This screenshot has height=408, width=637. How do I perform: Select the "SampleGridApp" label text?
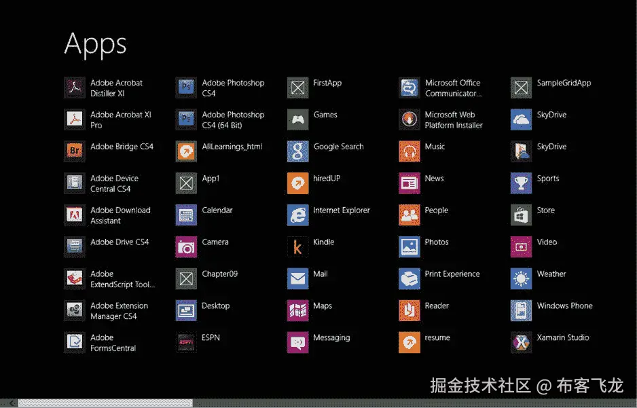pyautogui.click(x=564, y=83)
